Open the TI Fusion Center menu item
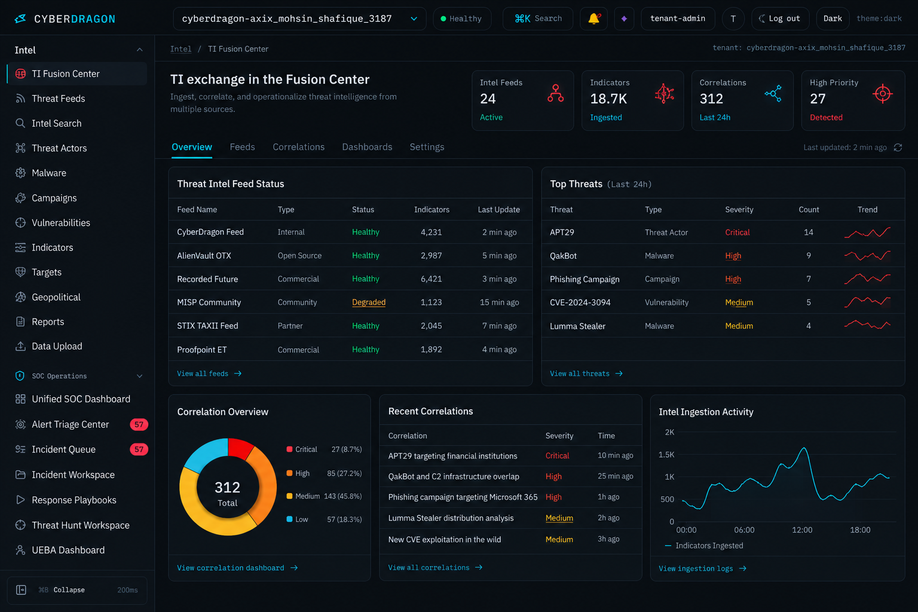Image resolution: width=918 pixels, height=612 pixels. tap(76, 74)
